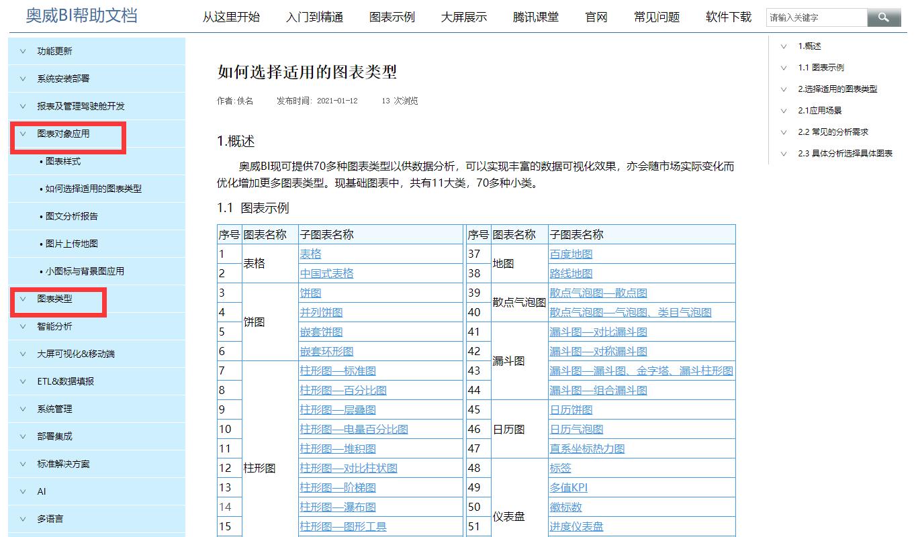Open the 图表示例 top menu
Screen dimensions: 916x537
click(x=392, y=17)
